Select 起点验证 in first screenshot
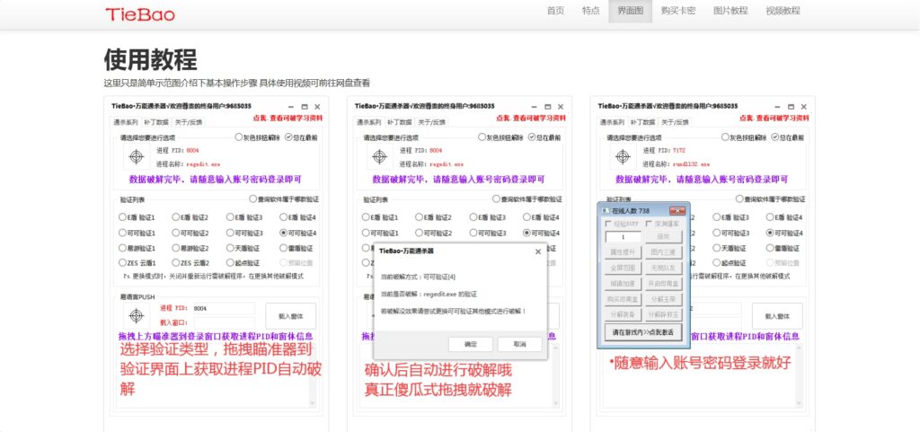The image size is (920, 432). pyautogui.click(x=243, y=262)
